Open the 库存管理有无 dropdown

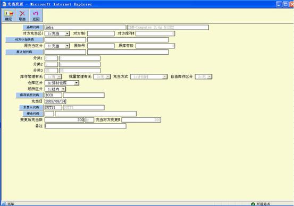(x=59, y=77)
